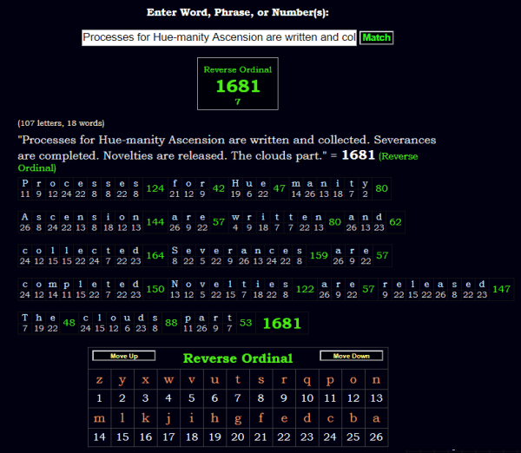Click letter f in cipher chart
The image size is (521, 453).
click(x=260, y=418)
